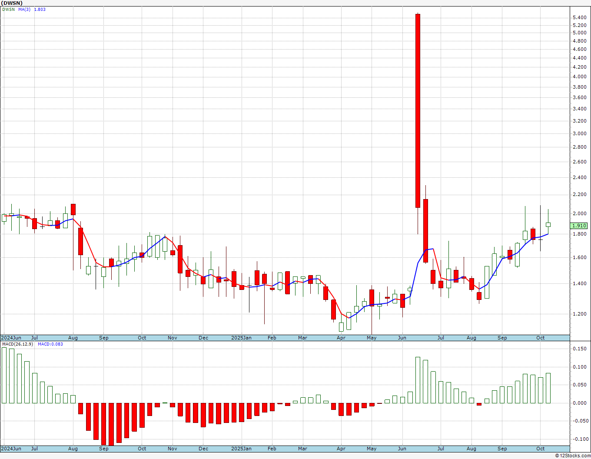Click the 2.000 price axis label
591x459 pixels.
tap(579, 213)
